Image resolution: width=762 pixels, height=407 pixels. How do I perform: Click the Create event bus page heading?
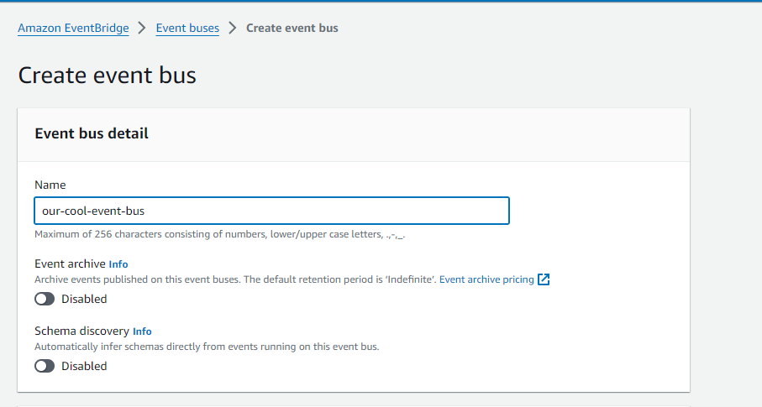(x=107, y=76)
